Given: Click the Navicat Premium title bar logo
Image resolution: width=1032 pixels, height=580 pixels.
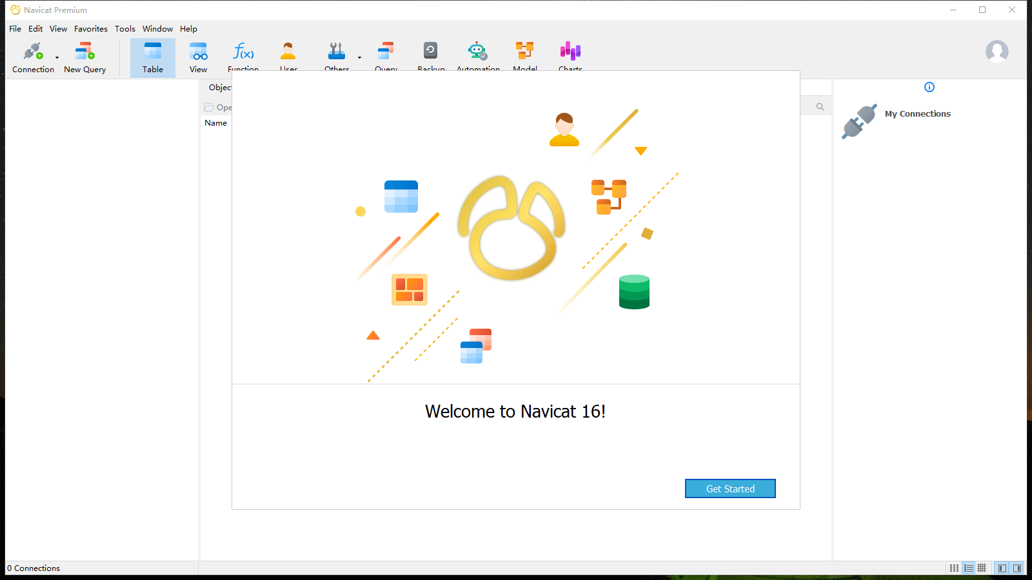Looking at the screenshot, I should pos(15,10).
